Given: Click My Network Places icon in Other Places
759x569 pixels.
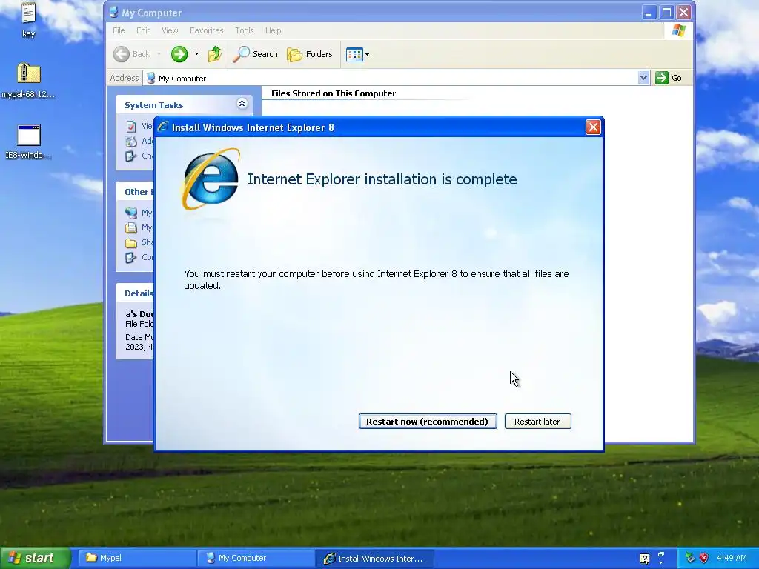Looking at the screenshot, I should click(x=130, y=213).
